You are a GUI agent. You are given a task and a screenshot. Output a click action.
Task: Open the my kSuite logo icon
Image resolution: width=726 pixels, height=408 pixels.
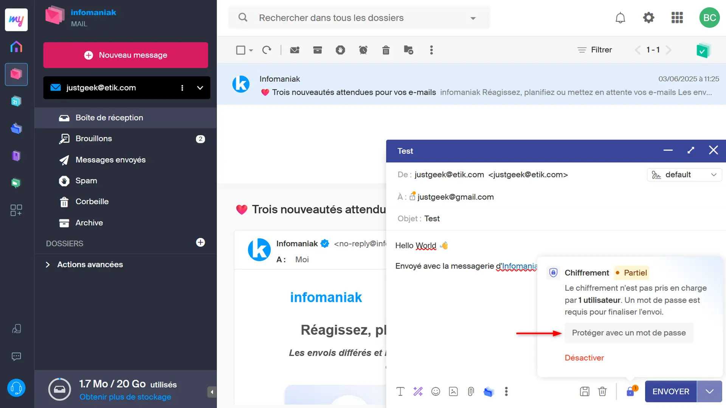tap(16, 20)
